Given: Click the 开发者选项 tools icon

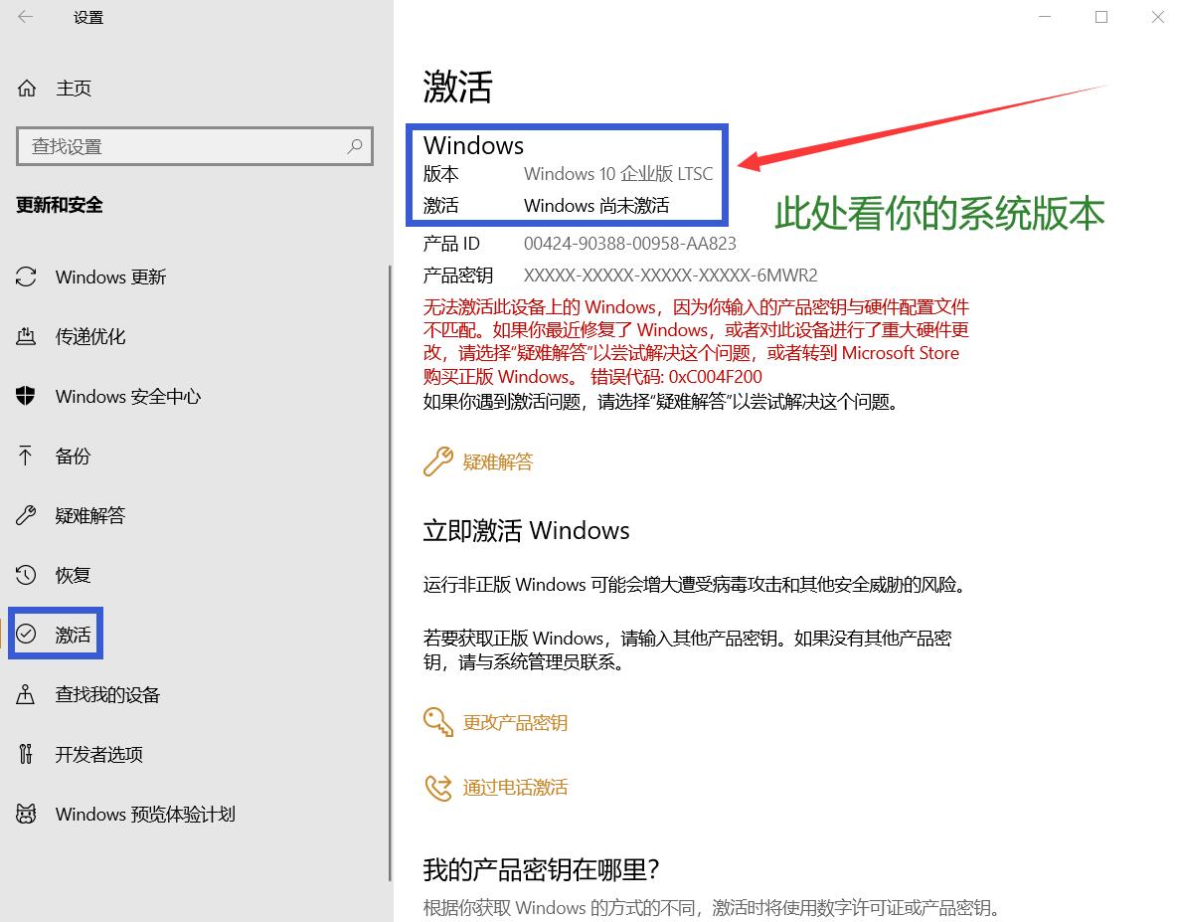Looking at the screenshot, I should (26, 754).
